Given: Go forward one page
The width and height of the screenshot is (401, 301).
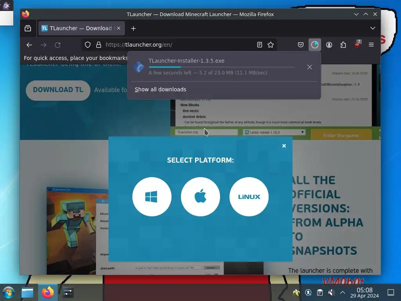Looking at the screenshot, I should [43, 45].
